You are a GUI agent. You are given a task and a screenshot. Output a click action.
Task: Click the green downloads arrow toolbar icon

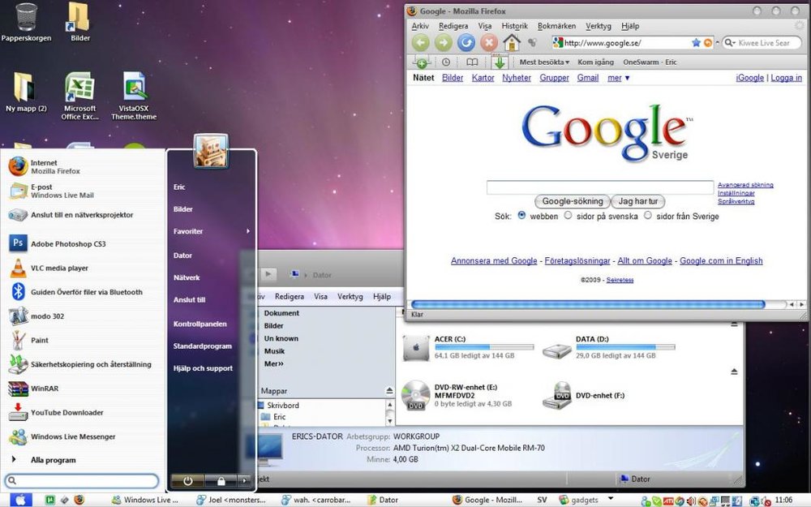point(499,62)
